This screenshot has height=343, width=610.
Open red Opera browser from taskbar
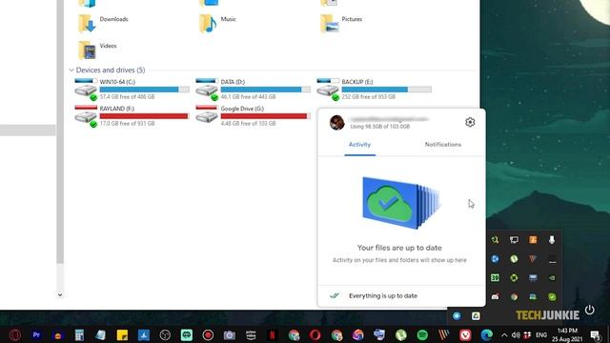tap(315, 334)
